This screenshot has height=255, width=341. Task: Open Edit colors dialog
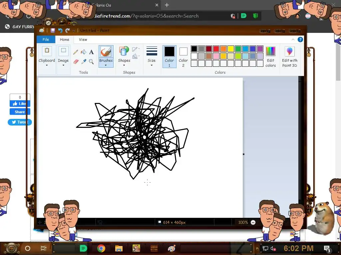tap(270, 57)
